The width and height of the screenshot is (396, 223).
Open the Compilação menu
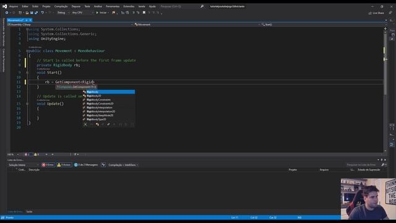point(61,6)
